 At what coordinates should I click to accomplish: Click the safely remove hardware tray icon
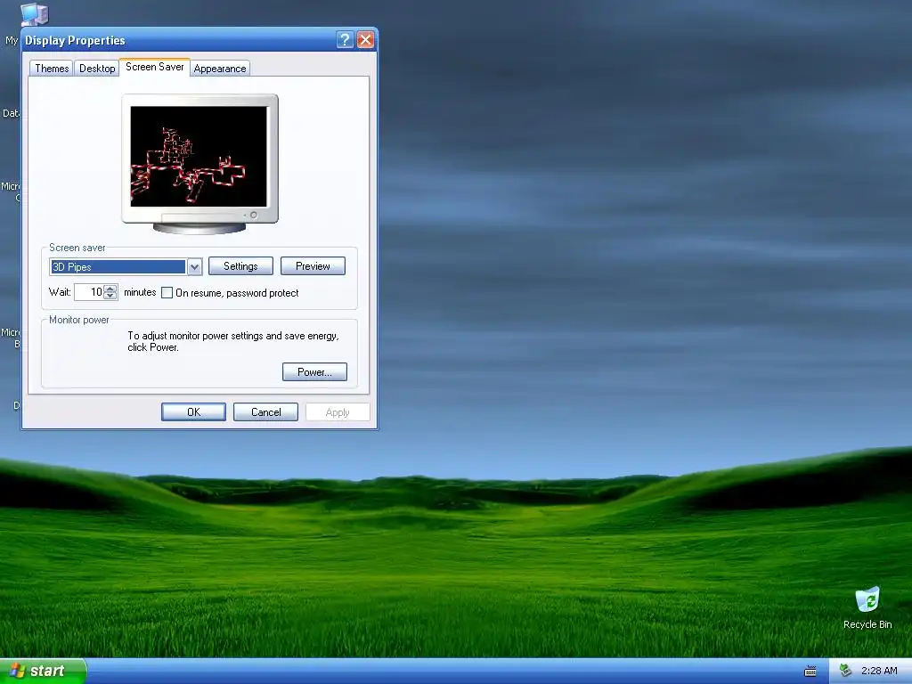846,671
